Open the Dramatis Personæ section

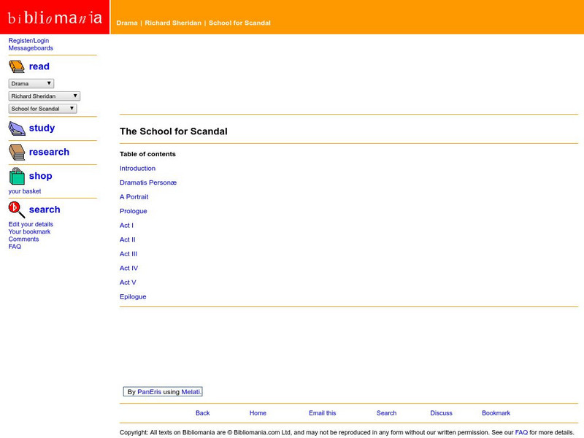[x=148, y=182]
